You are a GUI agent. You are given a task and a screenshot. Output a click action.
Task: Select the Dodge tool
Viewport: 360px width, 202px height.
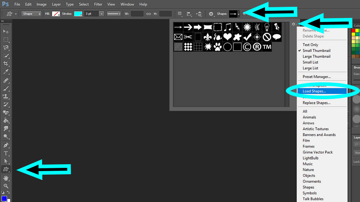6,137
